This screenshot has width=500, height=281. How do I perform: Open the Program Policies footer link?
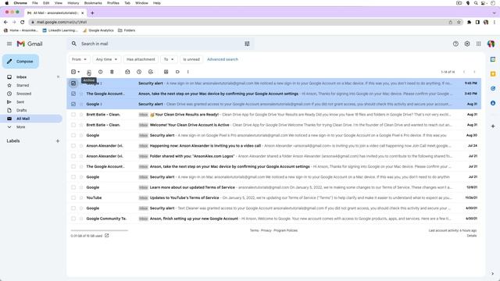coord(285,230)
